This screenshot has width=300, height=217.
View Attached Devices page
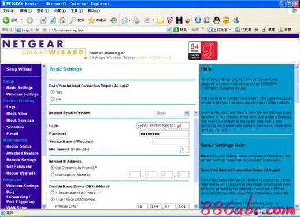click(x=23, y=153)
